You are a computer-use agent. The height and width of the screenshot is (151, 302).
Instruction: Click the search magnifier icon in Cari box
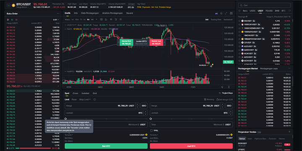point(241,5)
